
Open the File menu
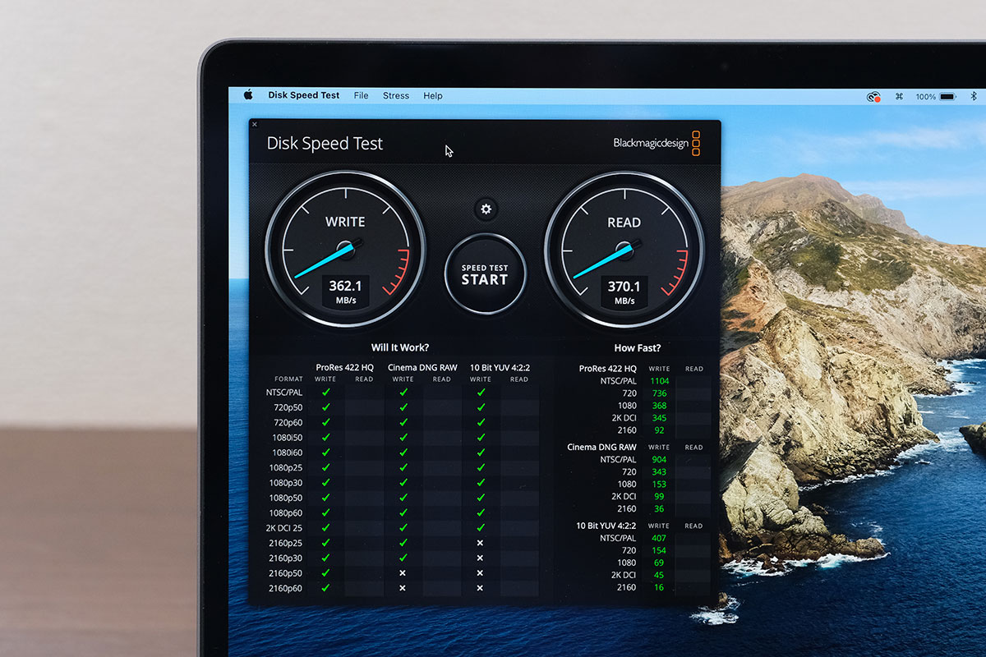[x=361, y=95]
